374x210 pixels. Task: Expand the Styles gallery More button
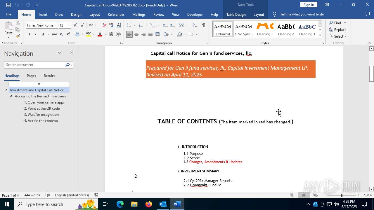pos(320,35)
